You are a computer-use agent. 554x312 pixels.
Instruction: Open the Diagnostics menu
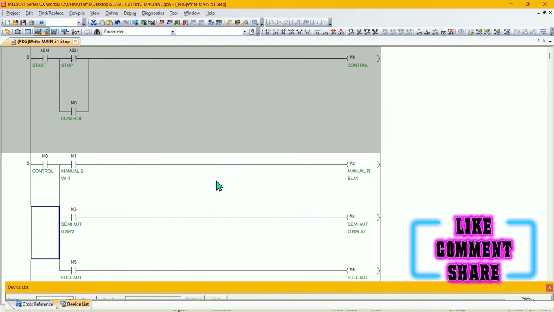(153, 13)
